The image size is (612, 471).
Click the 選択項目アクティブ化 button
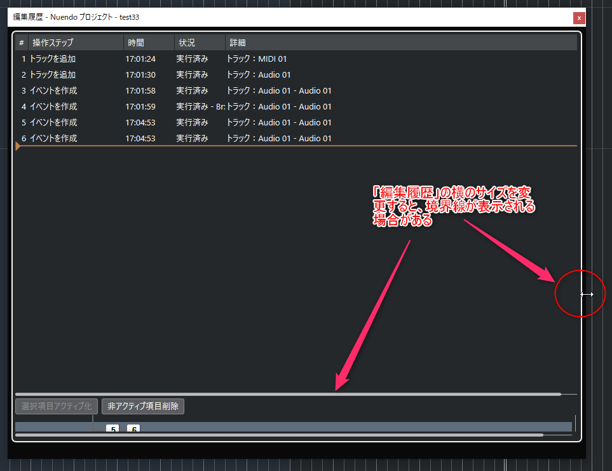(57, 406)
